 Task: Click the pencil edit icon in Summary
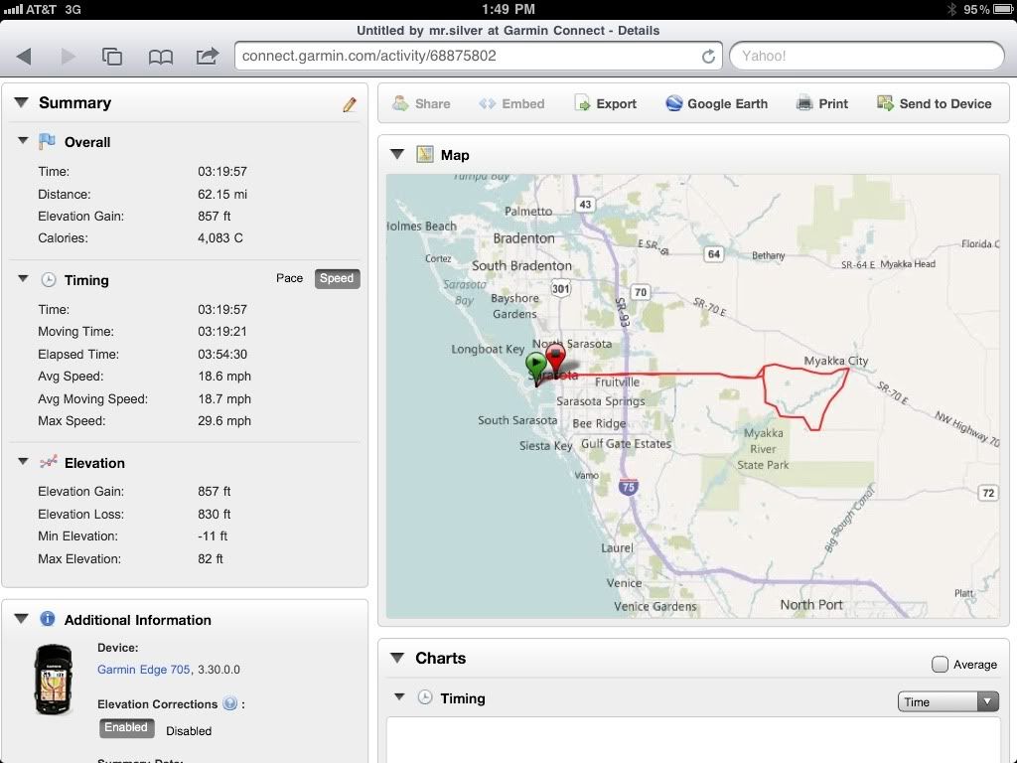click(x=350, y=104)
